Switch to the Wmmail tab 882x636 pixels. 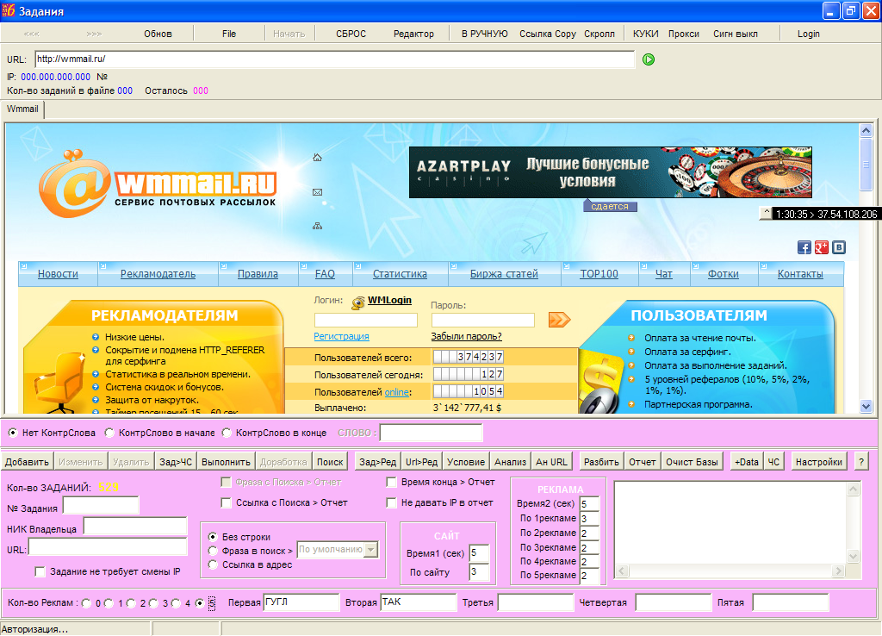pyautogui.click(x=22, y=109)
